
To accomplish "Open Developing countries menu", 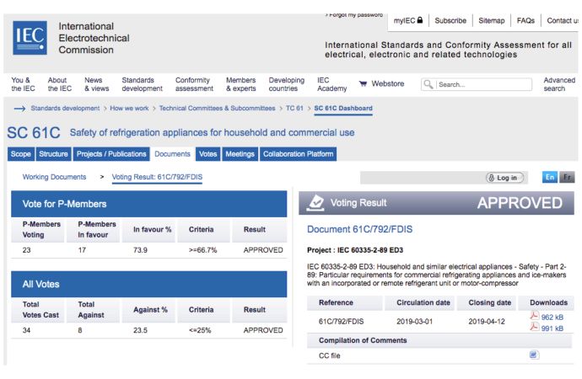I will (x=286, y=84).
